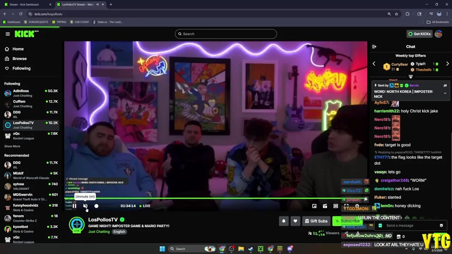452x254 pixels.
Task: Go back in browser history
Action: point(5,14)
